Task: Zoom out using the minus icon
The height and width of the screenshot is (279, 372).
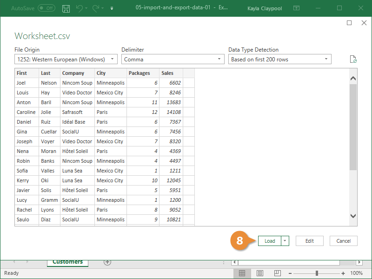Action: click(x=291, y=273)
